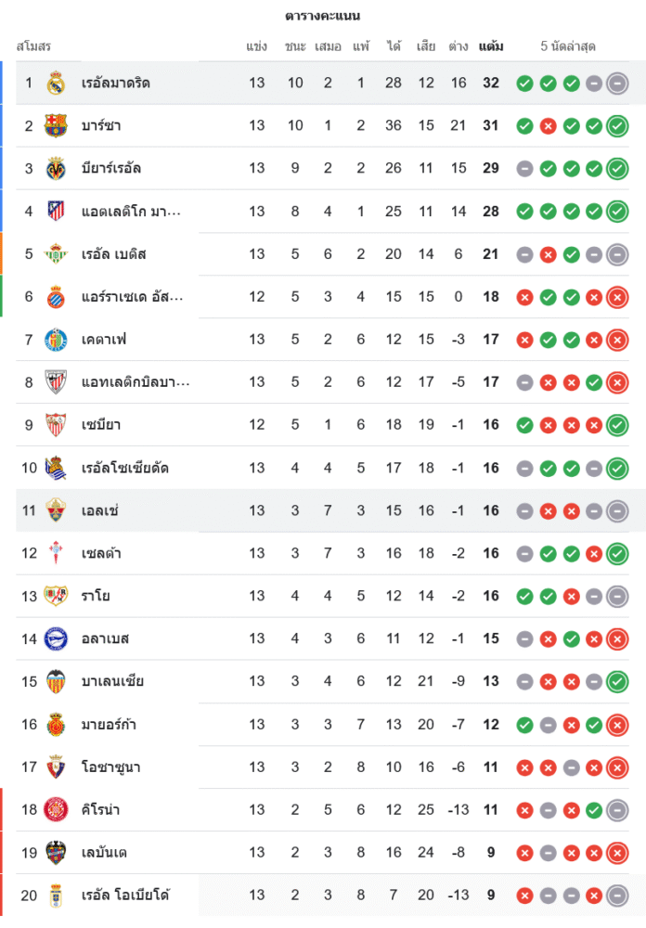This screenshot has width=646, height=928.
Task: Click the Real Oviedo crest in 20th place
Action: click(56, 895)
